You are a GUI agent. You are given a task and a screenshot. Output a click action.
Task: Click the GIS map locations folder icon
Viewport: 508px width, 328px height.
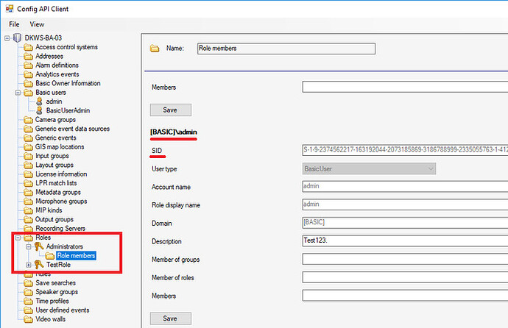click(x=29, y=147)
